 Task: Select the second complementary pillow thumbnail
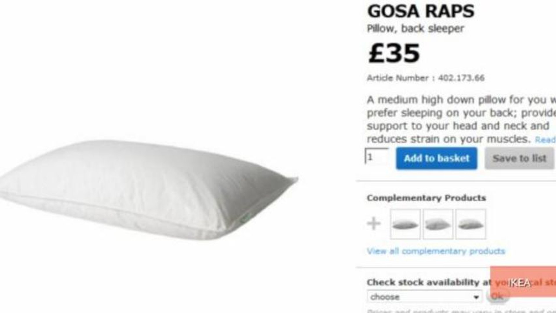438,224
